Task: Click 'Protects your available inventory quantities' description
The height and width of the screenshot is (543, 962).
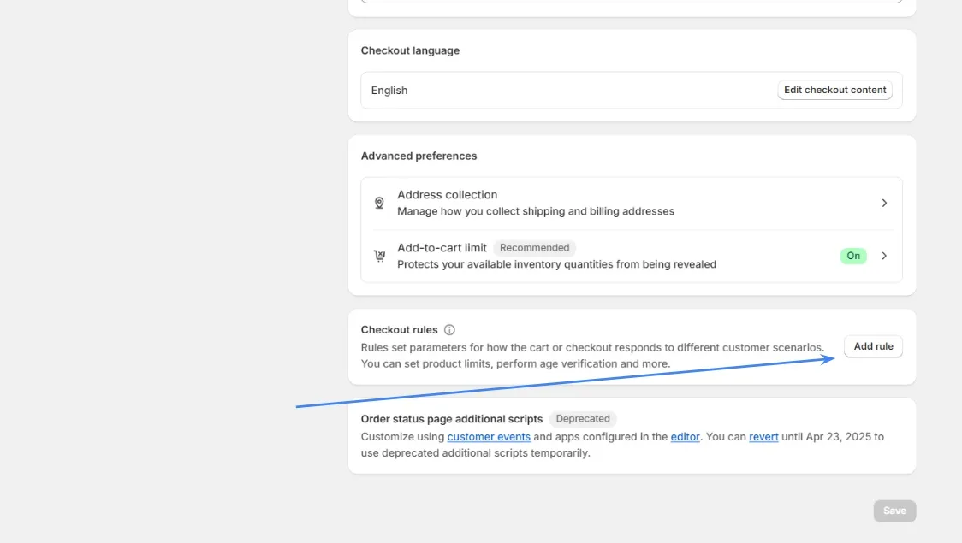Action: [x=556, y=264]
